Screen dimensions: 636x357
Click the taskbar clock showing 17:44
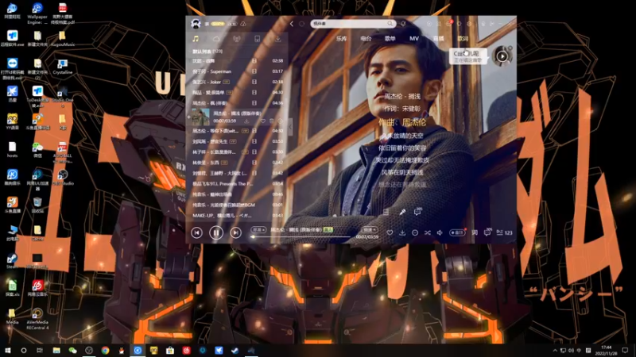[x=607, y=351]
